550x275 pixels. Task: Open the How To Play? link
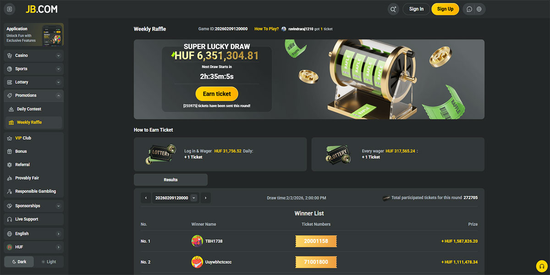click(x=266, y=29)
